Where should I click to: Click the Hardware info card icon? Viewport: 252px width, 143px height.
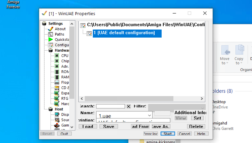pos(57,104)
